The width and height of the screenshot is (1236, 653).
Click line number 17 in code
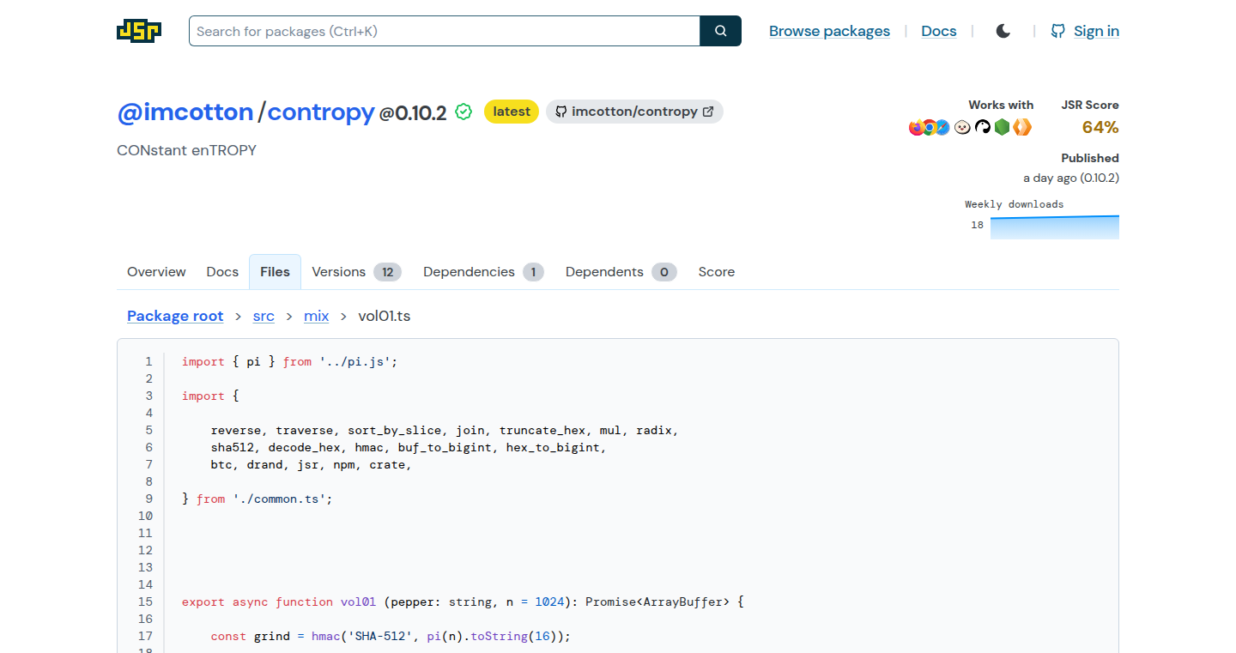click(x=145, y=636)
